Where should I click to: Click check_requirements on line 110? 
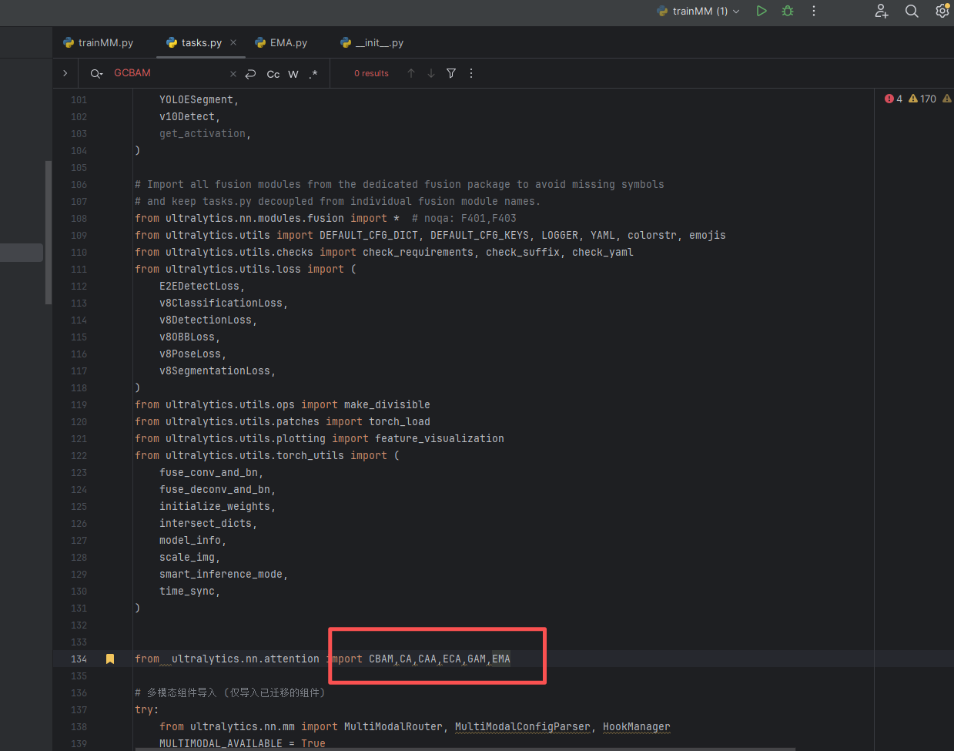[x=418, y=252]
